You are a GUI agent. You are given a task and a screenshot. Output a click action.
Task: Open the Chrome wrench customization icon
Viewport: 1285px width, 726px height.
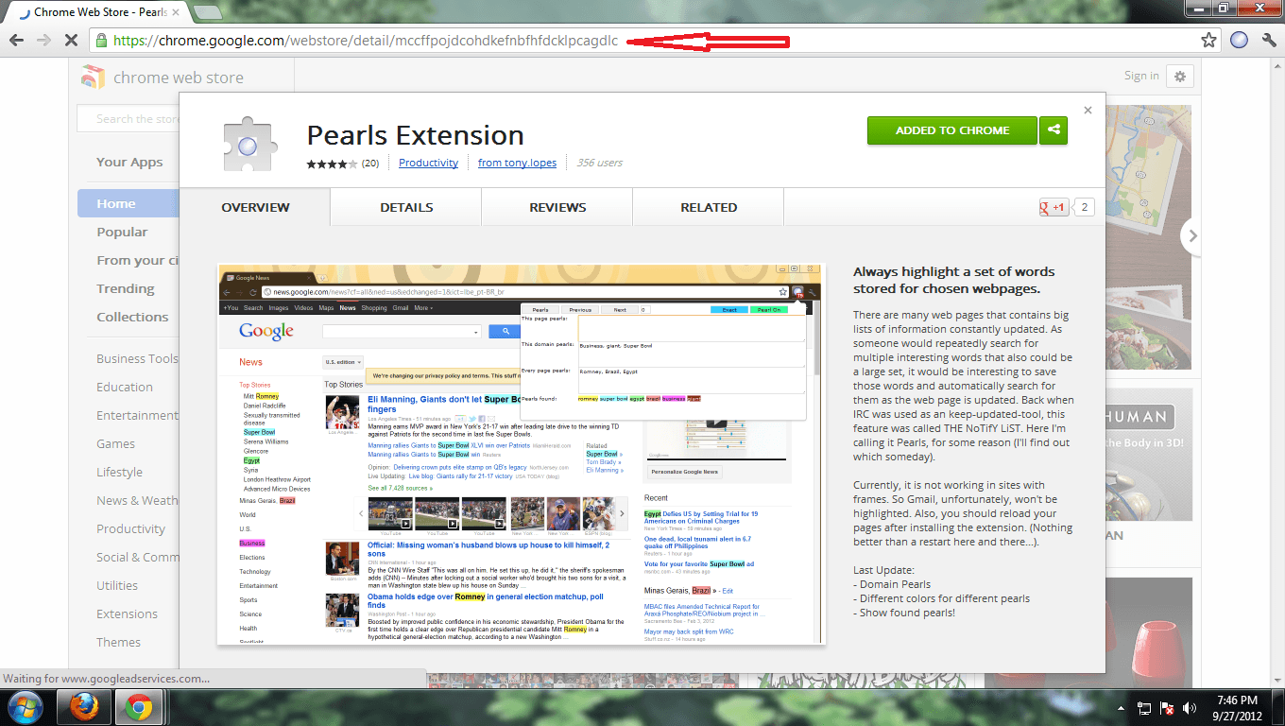tap(1267, 41)
